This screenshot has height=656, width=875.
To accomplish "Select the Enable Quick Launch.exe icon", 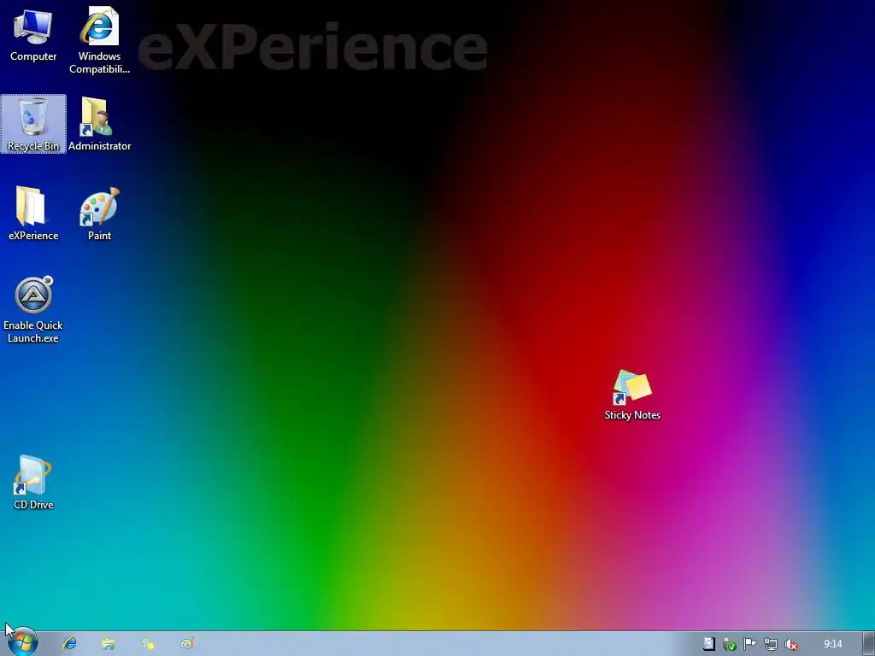I will point(33,309).
